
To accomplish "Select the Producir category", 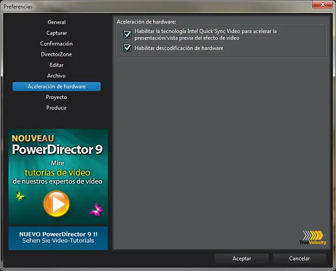I will (x=57, y=108).
